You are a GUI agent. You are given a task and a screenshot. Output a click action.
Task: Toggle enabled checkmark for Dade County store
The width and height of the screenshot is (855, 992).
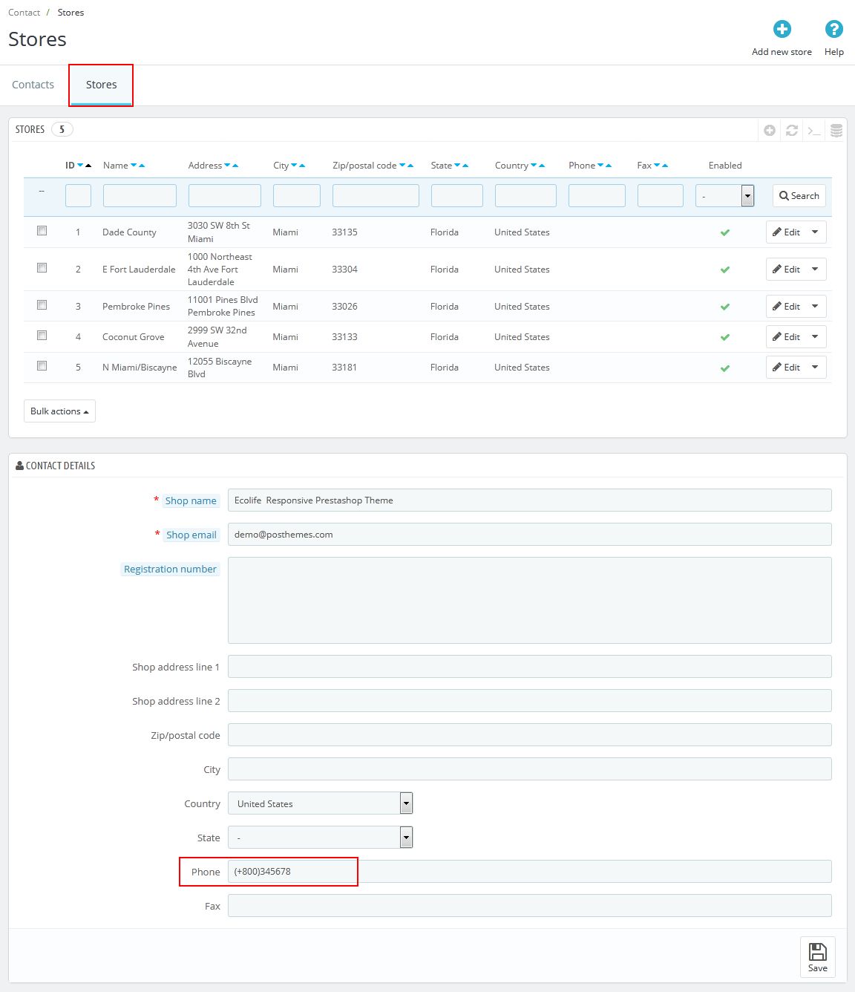724,232
